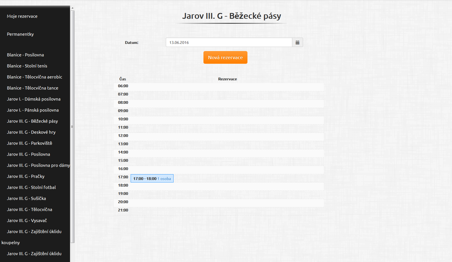This screenshot has height=262, width=452.
Task: Click the 08:00 time row label
Action: point(123,102)
